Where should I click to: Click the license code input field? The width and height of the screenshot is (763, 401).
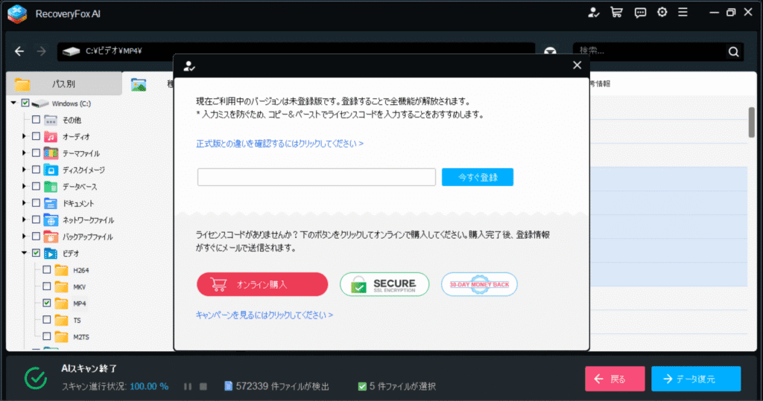316,177
